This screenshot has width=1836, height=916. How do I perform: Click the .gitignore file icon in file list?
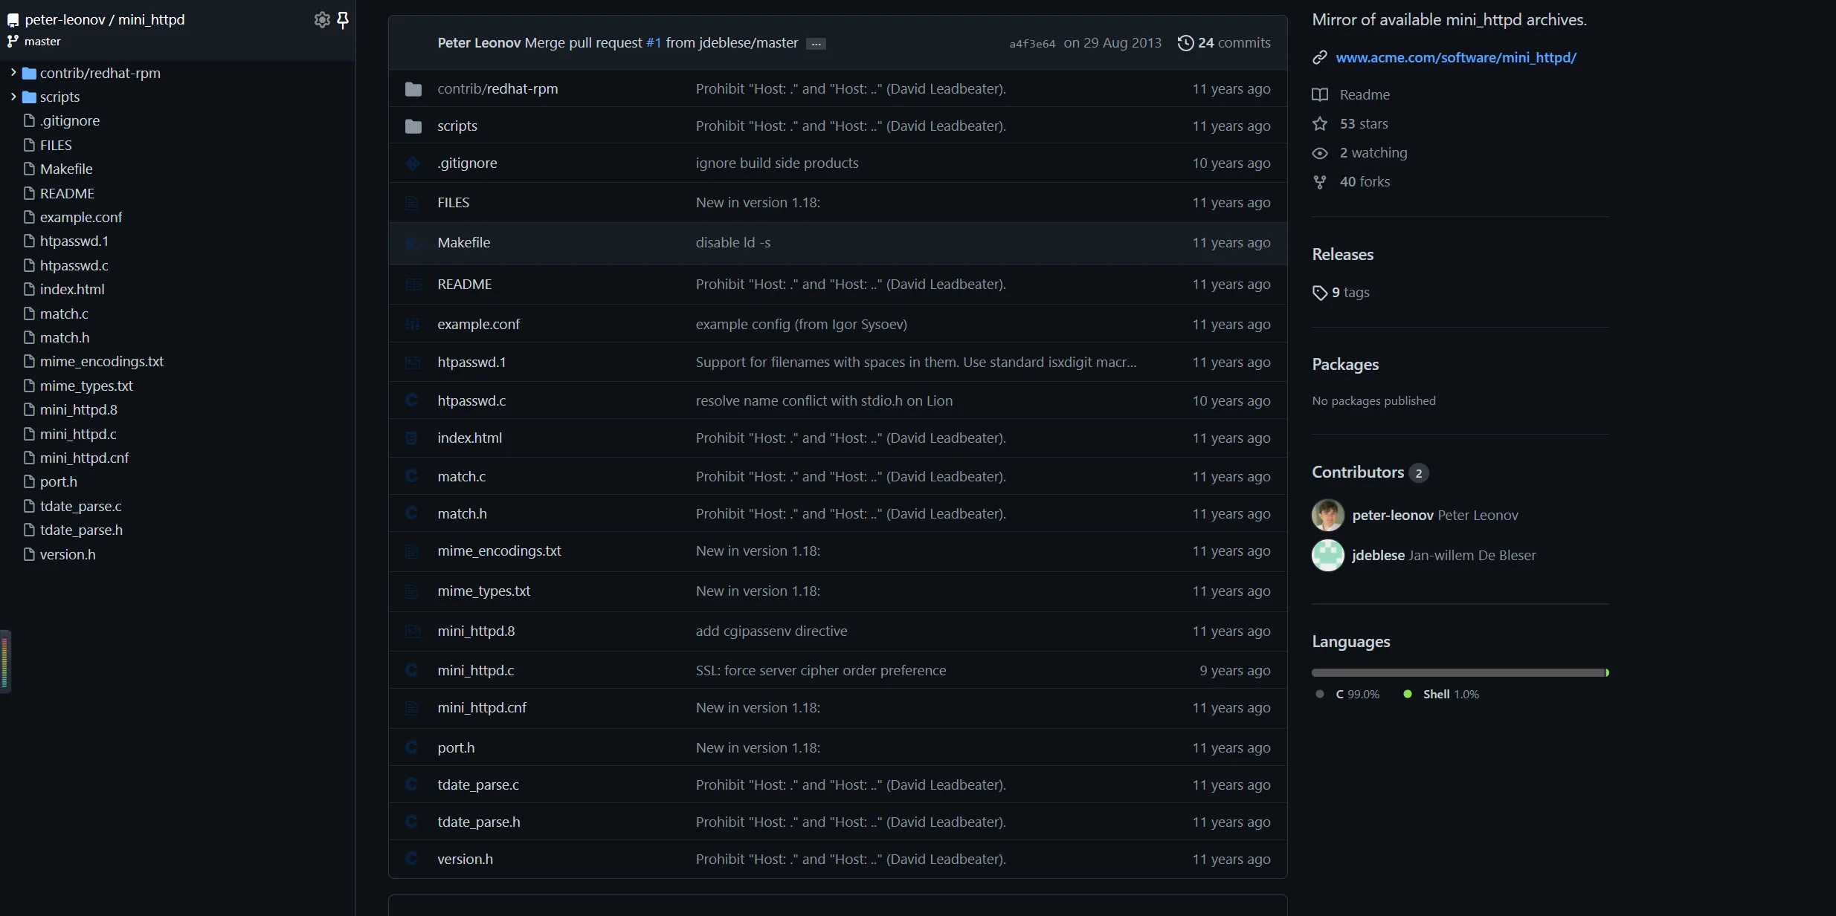point(413,163)
